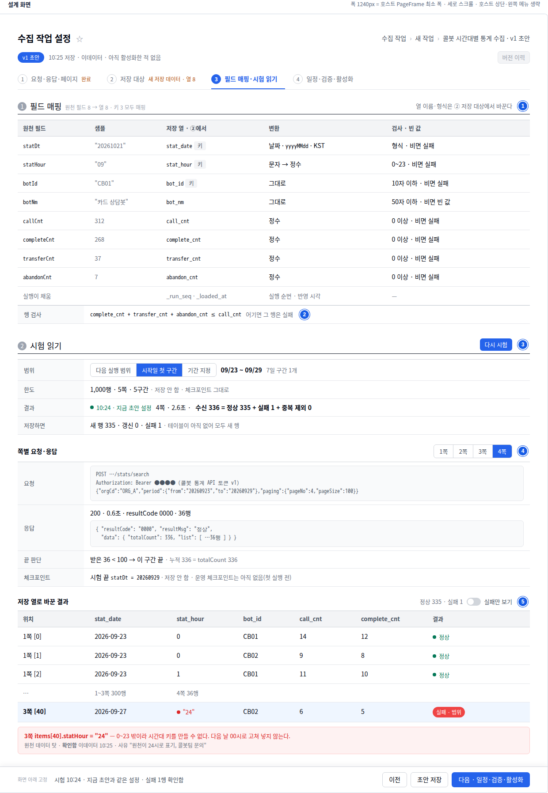Go to step 2 저장 대상 tab
Screen dimensions: 548x793
point(151,79)
